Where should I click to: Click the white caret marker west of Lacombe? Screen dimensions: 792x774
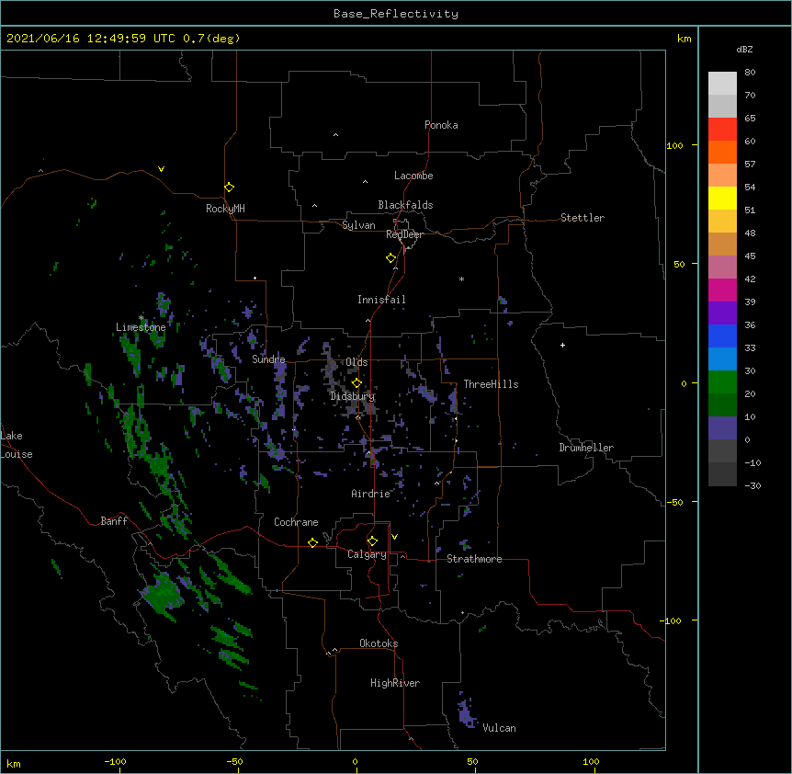point(365,182)
